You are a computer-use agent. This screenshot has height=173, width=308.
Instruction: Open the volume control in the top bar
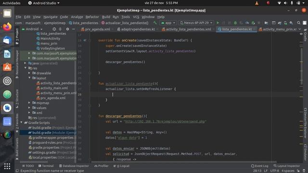click(x=285, y=3)
